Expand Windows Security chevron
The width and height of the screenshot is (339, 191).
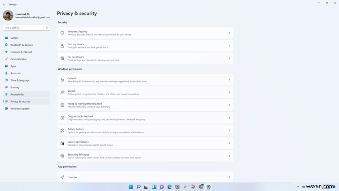click(229, 33)
